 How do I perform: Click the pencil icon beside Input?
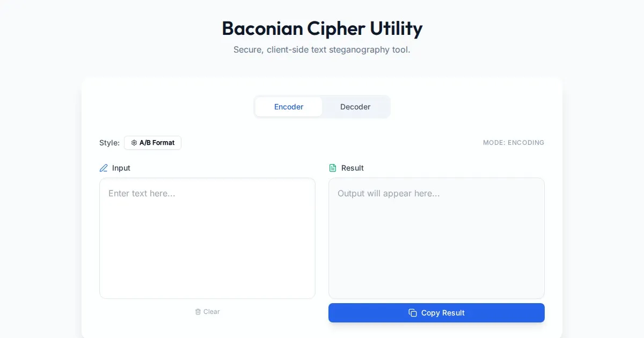click(104, 168)
